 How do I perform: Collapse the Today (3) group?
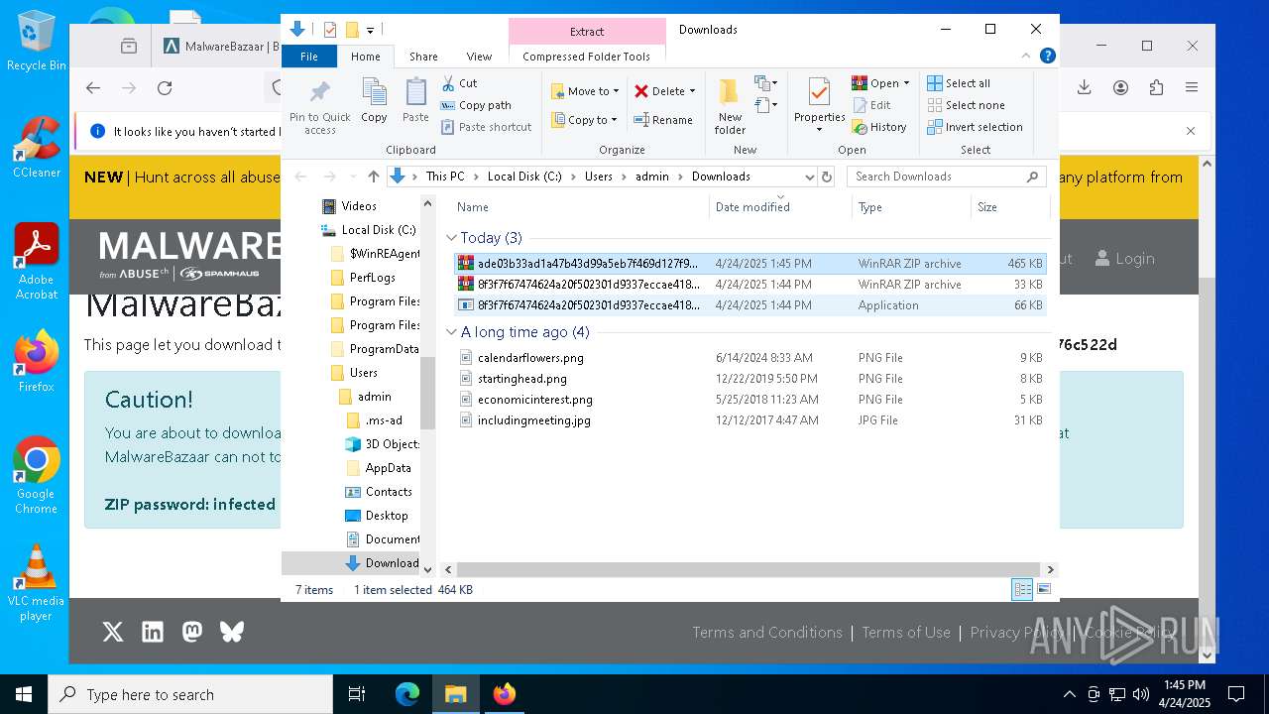pos(451,238)
